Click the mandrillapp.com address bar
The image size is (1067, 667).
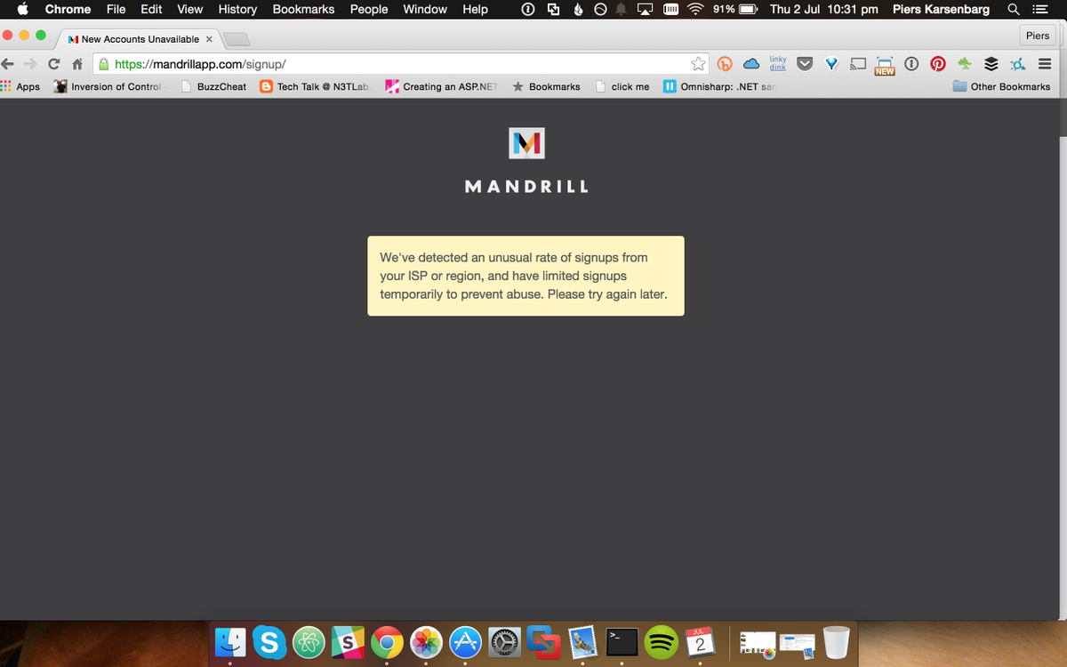pyautogui.click(x=400, y=64)
